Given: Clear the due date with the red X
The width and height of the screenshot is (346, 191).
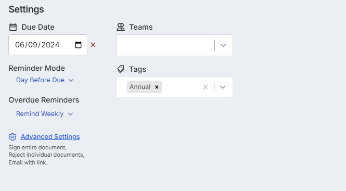Looking at the screenshot, I should tap(93, 45).
